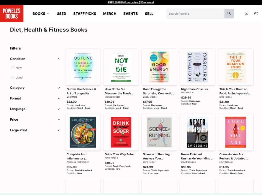The width and height of the screenshot is (262, 195).
Task: Open the Books dropdown menu
Action: (41, 14)
